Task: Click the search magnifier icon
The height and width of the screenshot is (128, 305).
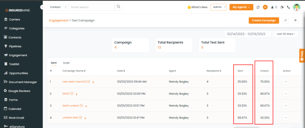Action: [x=119, y=7]
